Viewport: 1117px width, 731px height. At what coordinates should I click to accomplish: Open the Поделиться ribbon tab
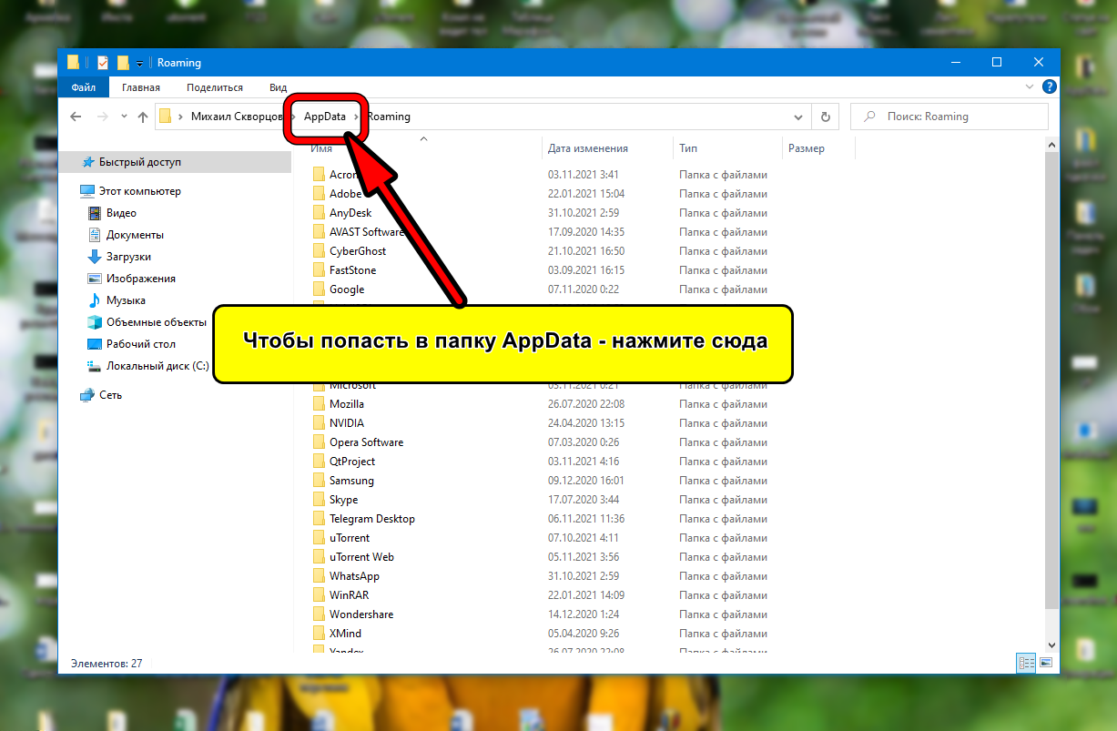point(214,87)
